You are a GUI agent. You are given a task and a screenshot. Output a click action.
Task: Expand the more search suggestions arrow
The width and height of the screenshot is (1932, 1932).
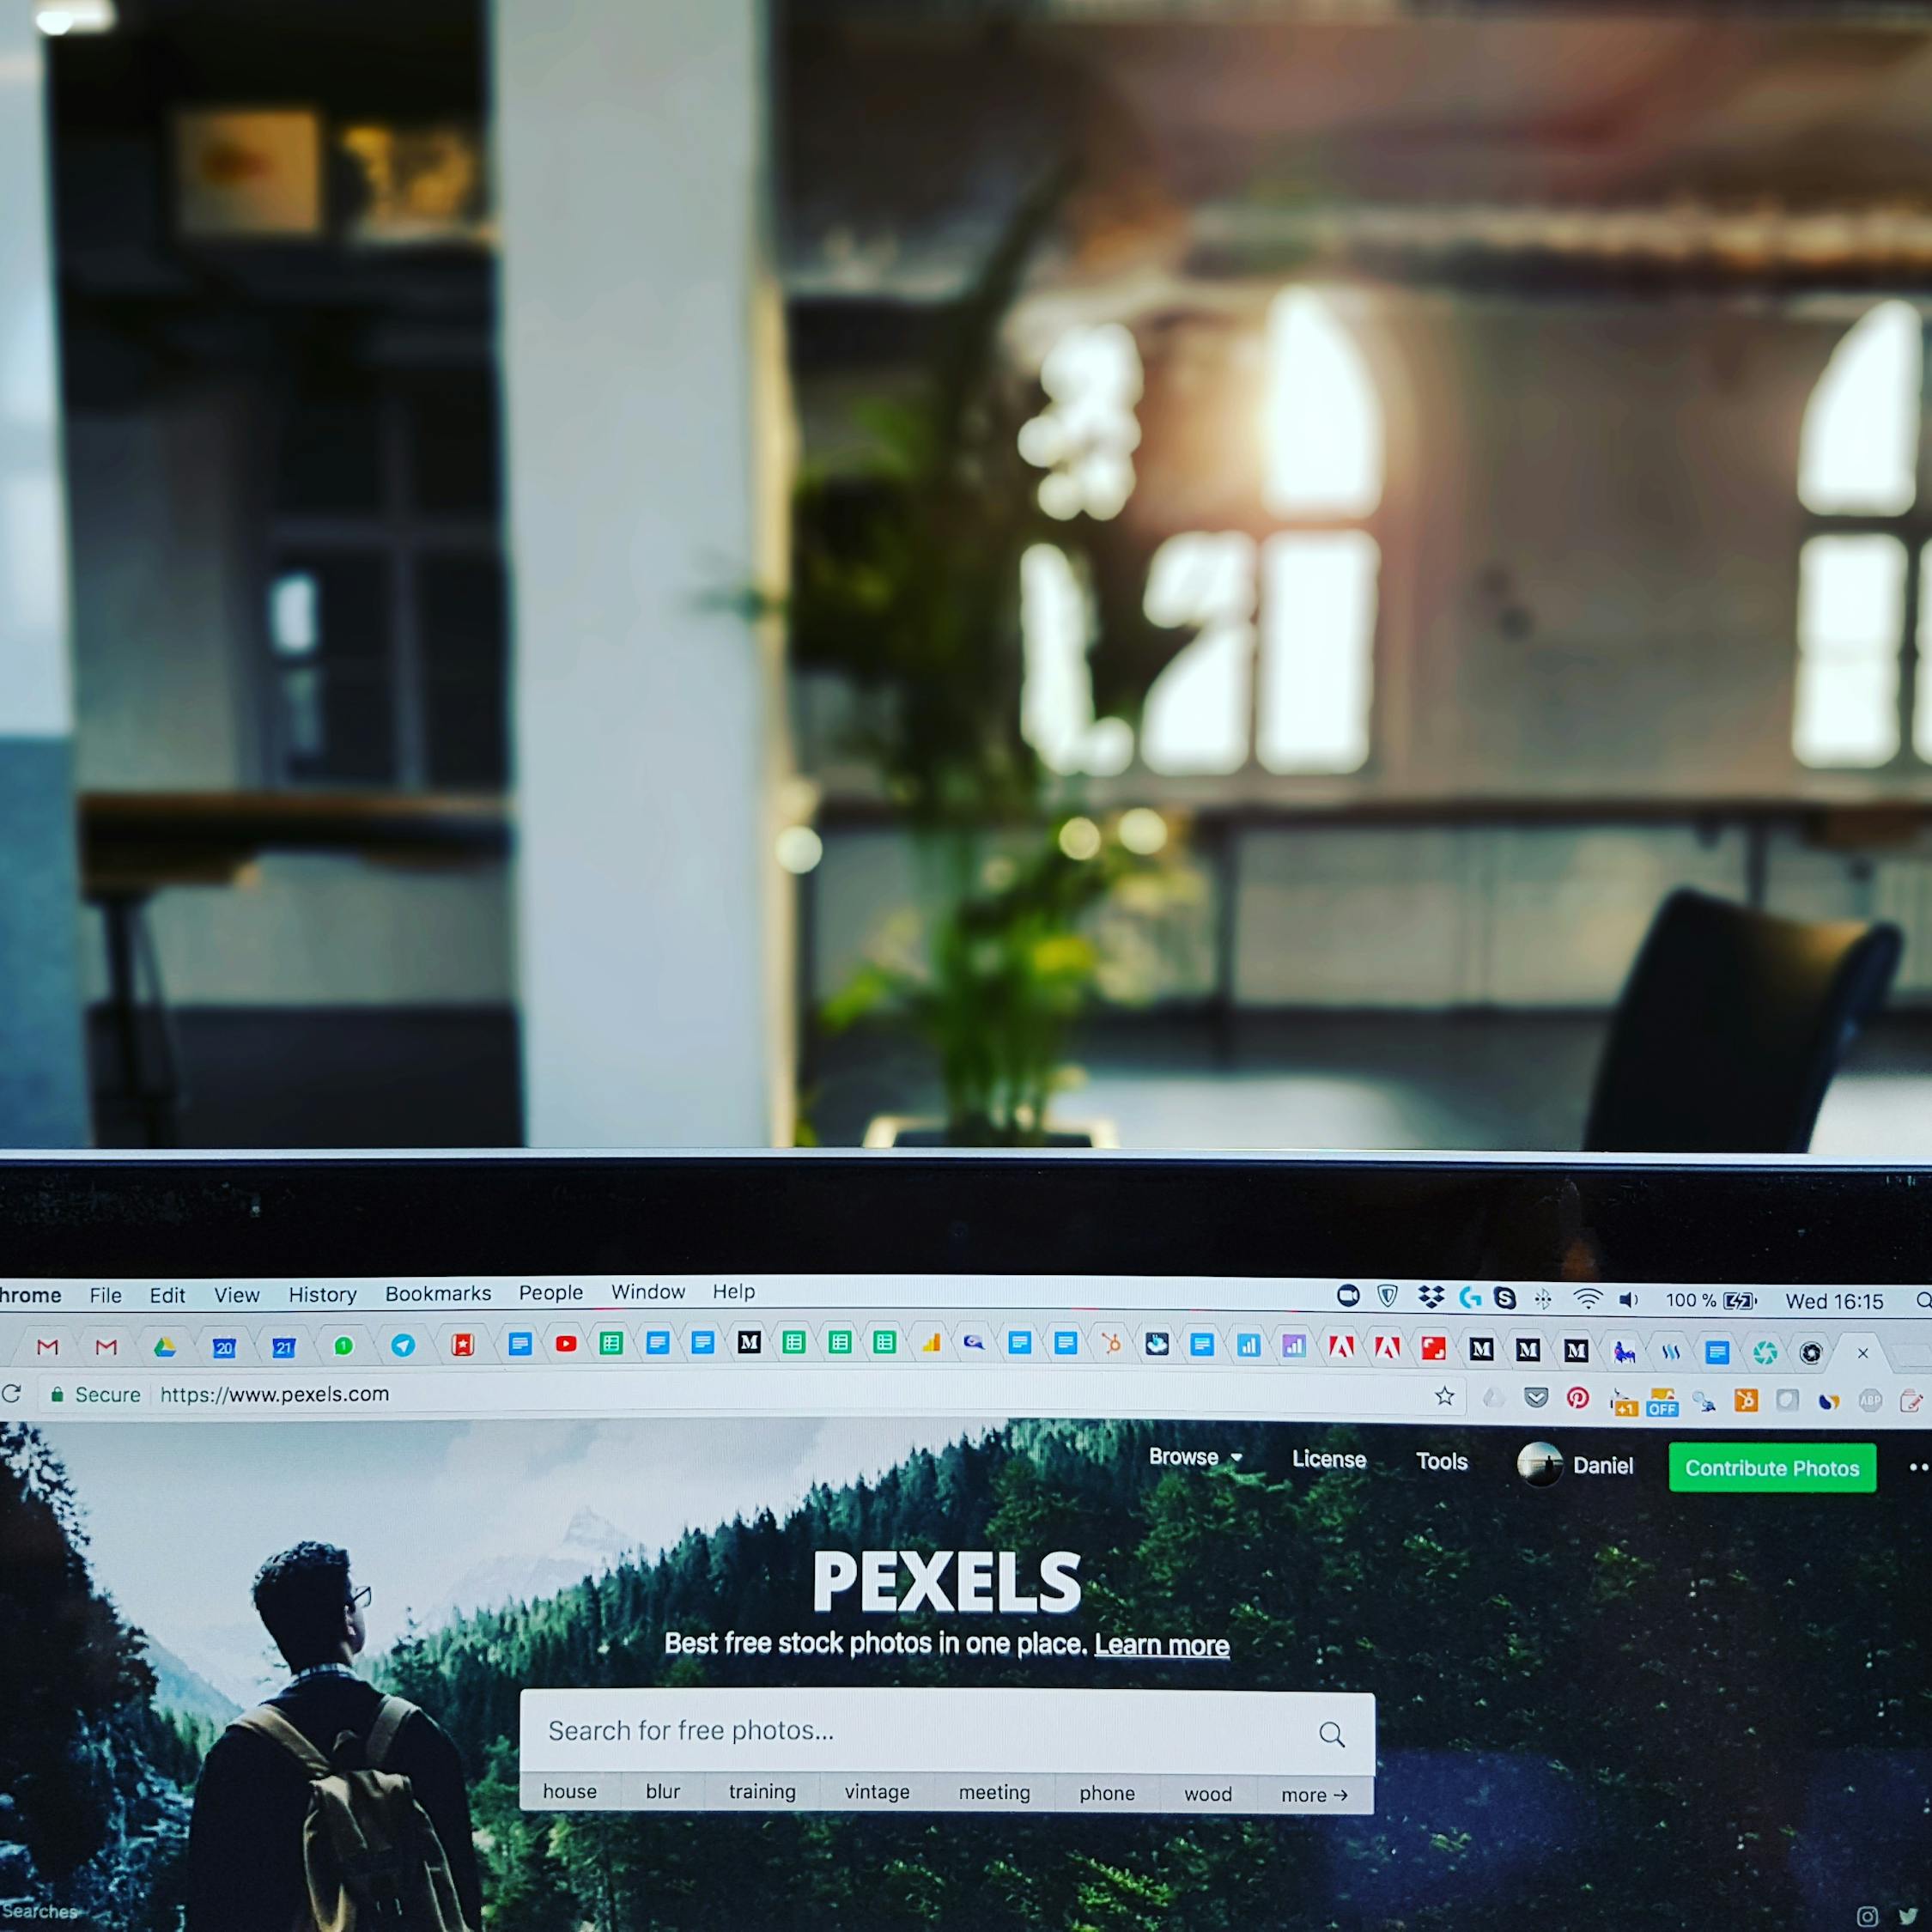click(1308, 1790)
